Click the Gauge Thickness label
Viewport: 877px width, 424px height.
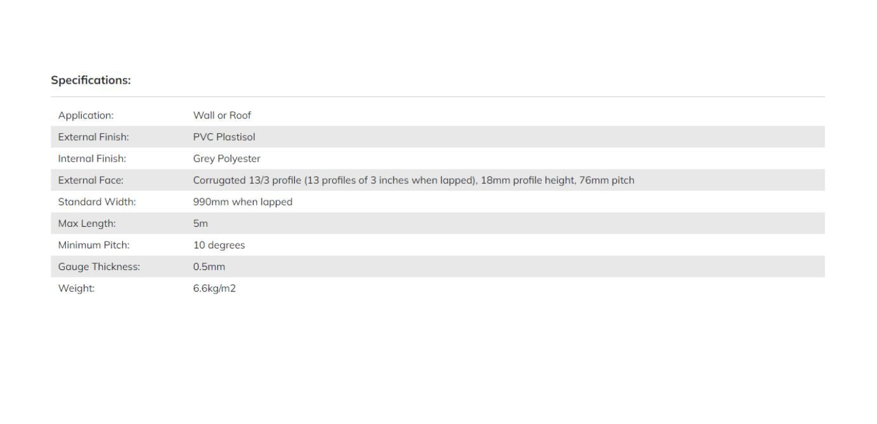click(99, 267)
